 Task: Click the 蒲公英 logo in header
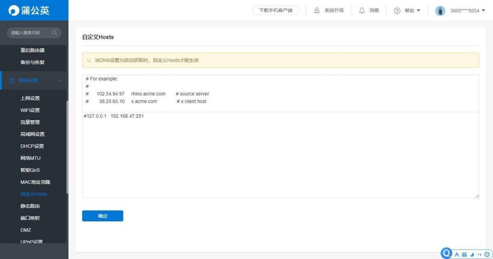pyautogui.click(x=29, y=10)
